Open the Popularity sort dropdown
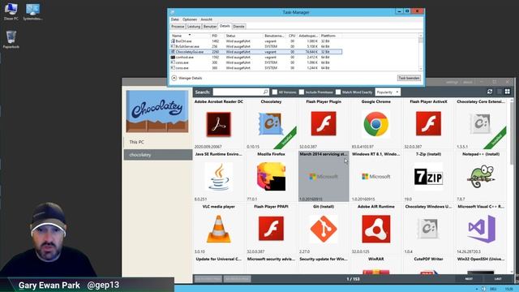 388,92
